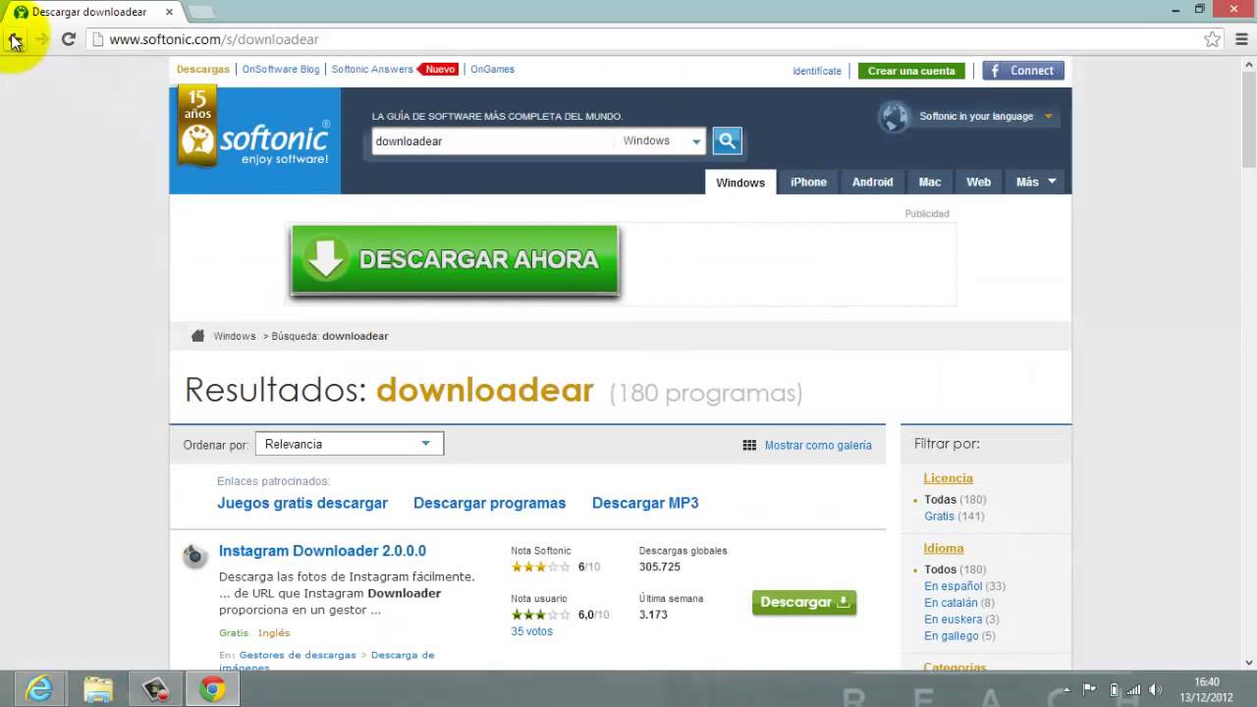Click the magnifier search button
This screenshot has width=1257, height=707.
(727, 140)
